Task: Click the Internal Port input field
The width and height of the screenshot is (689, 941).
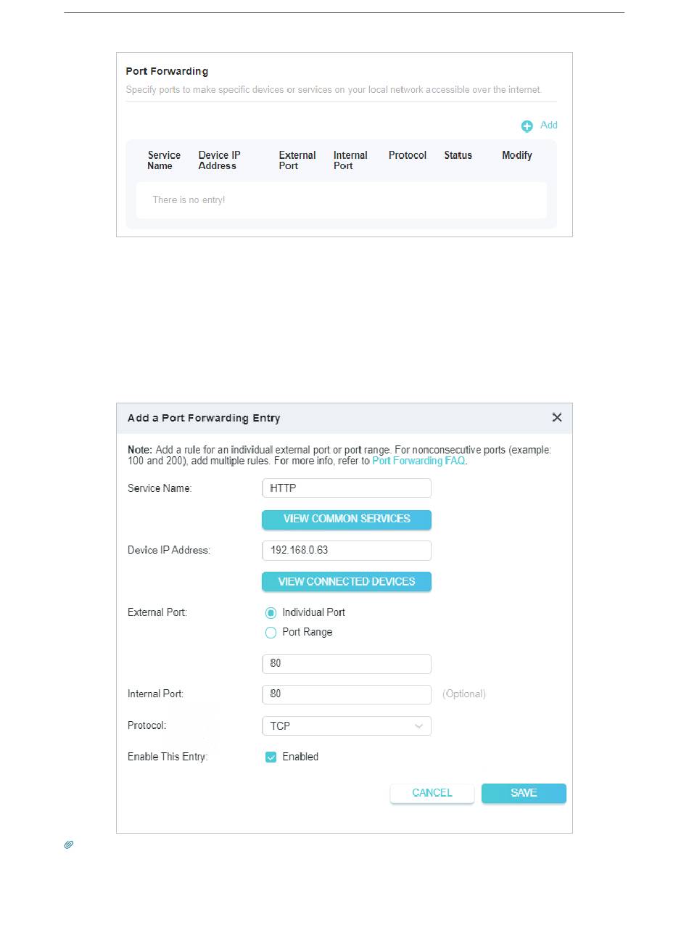Action: coord(346,694)
